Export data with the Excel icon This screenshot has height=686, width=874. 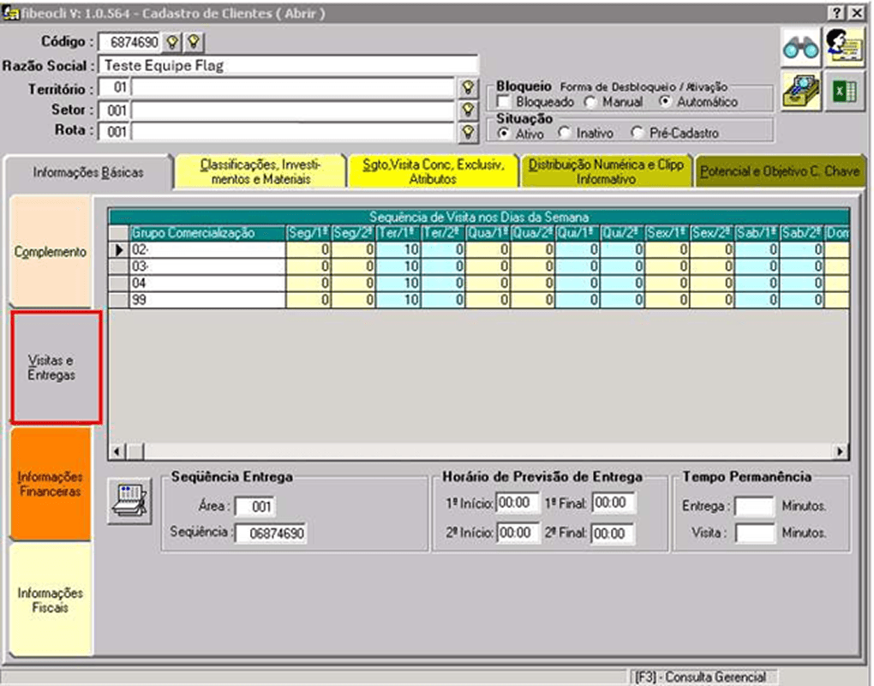(x=845, y=91)
